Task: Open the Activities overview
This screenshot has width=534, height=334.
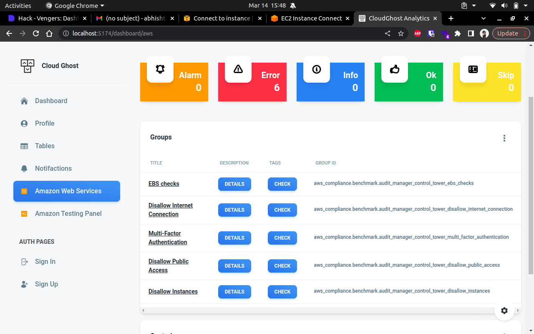Action: (18, 5)
